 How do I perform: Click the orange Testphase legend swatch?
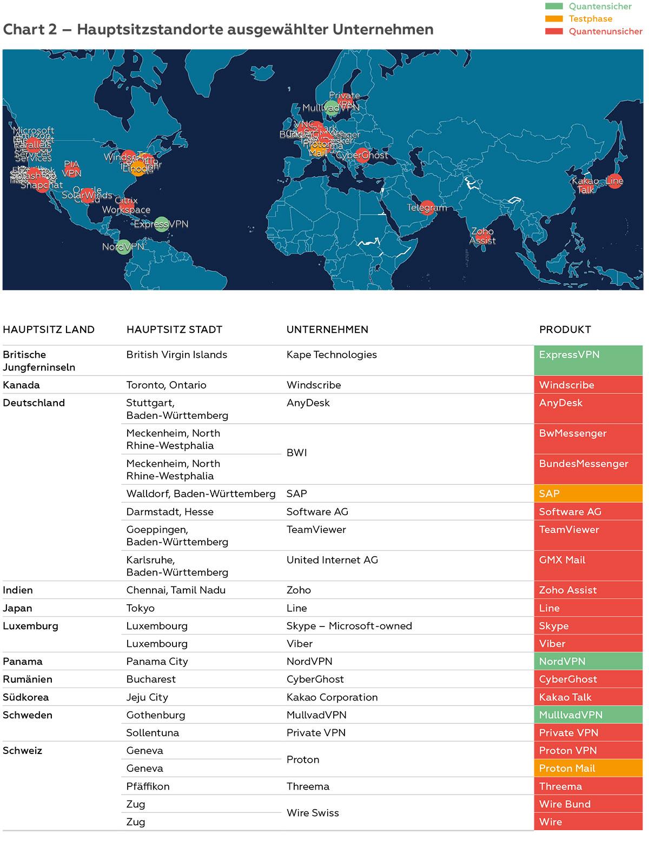(x=554, y=19)
